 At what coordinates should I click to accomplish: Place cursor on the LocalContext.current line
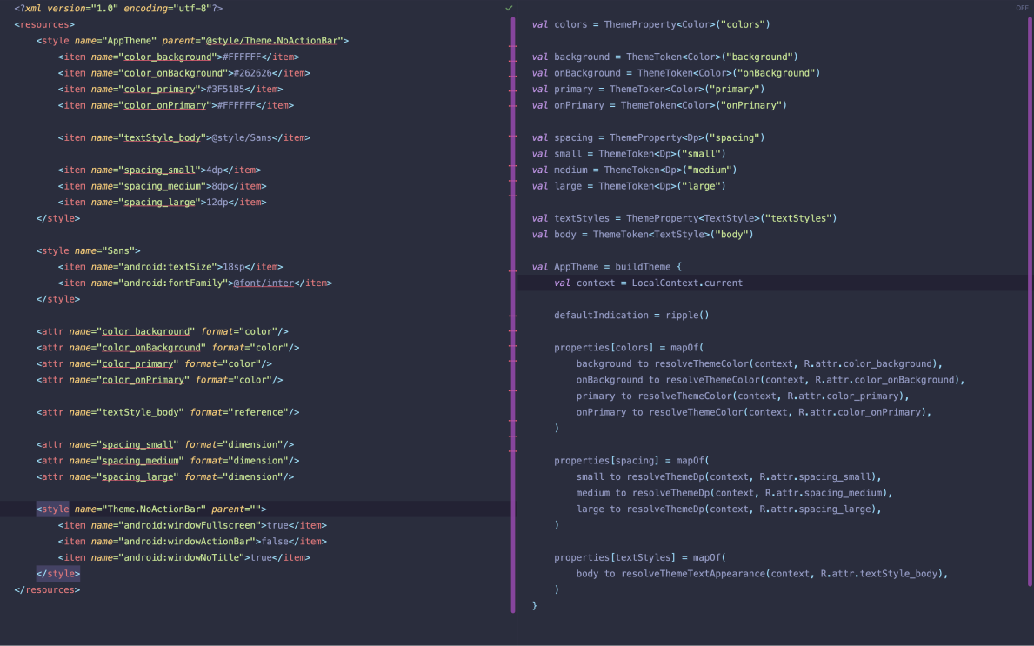(687, 283)
